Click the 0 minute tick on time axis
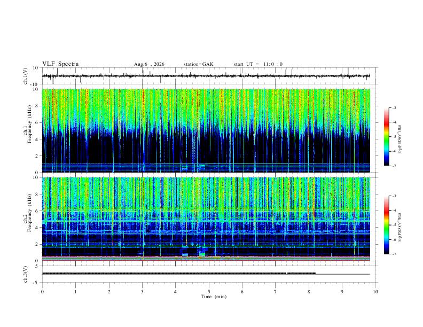 click(42, 292)
